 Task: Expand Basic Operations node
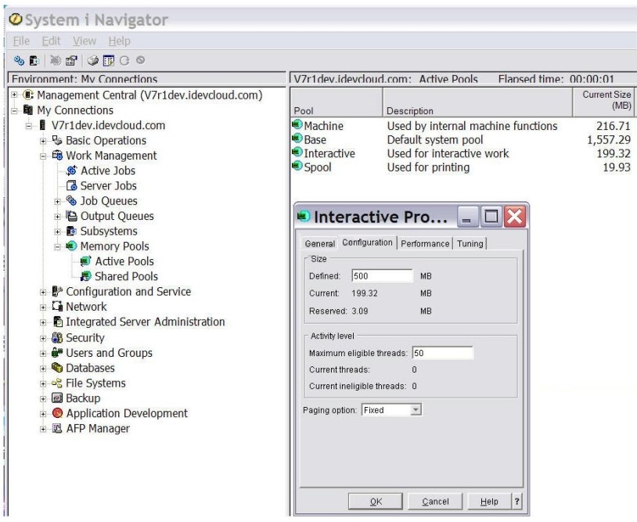(43, 141)
